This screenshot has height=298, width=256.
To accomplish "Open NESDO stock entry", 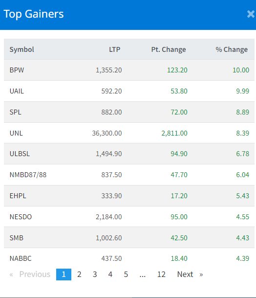I will 21,217.
